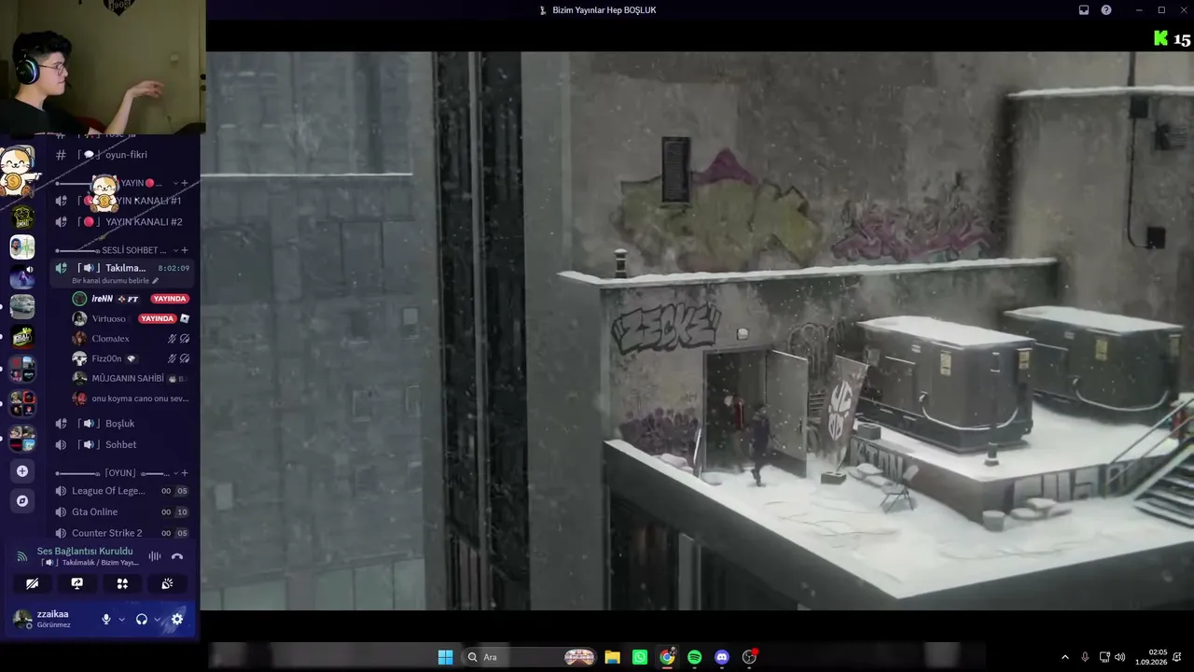Open Discover servers compass icon
This screenshot has height=672, width=1194.
click(22, 501)
